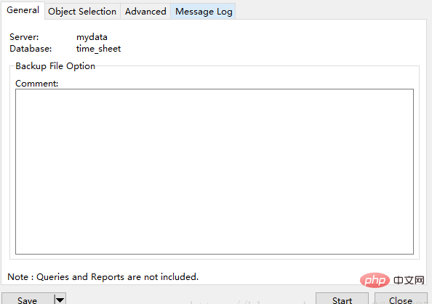Click the Comment label
The height and width of the screenshot is (304, 432).
click(x=36, y=83)
